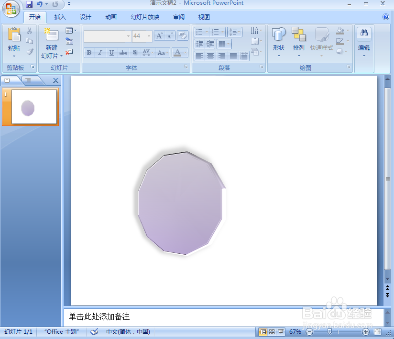Fit slide to current window

point(377,332)
